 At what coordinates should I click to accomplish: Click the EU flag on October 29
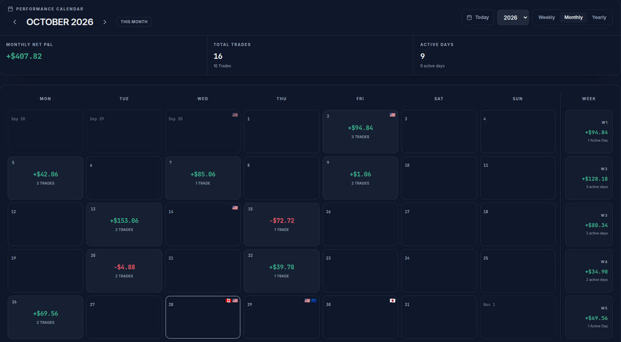314,301
